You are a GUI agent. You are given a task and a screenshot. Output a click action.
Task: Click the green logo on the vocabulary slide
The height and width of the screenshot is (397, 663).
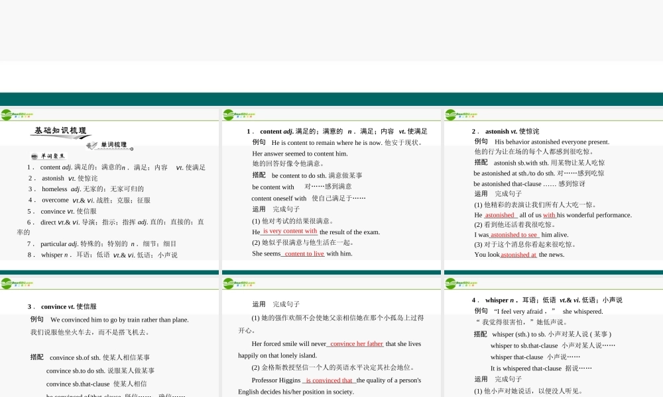(x=17, y=114)
